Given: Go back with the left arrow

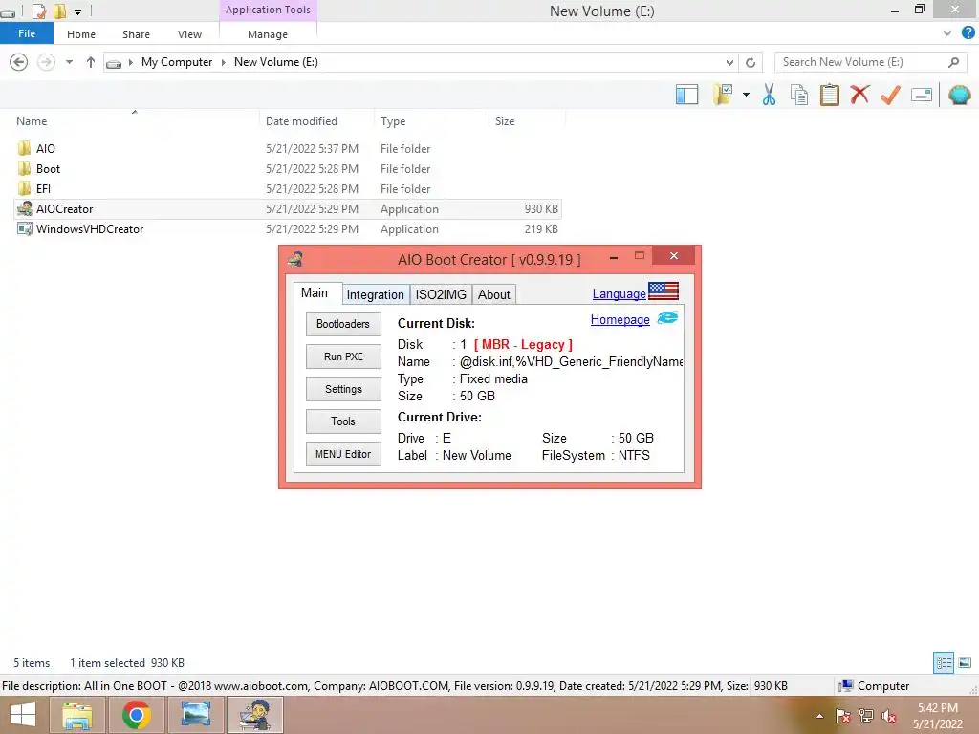Looking at the screenshot, I should tap(19, 62).
